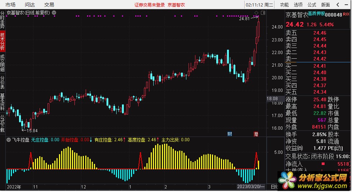Click the 现量 value 567
Image resolution: width=353 pixels, height=192 pixels.
322,120
